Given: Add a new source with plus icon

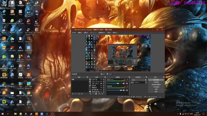Looking at the screenshot, I should coord(90,94).
